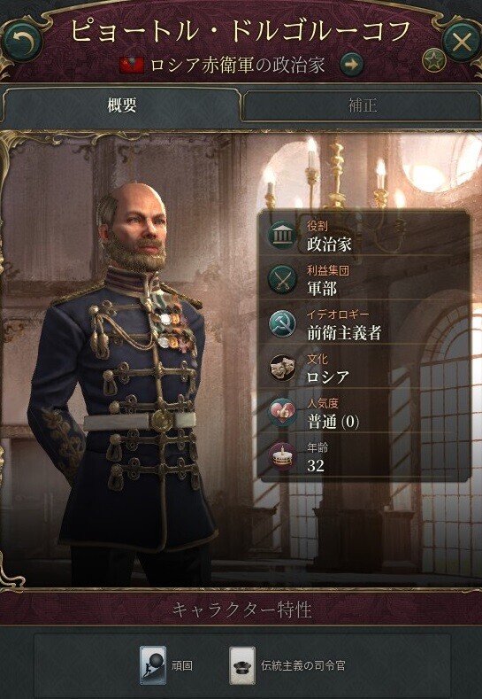The width and height of the screenshot is (482, 699).
Task: Click the ロシア culture text
Action: 328,377
